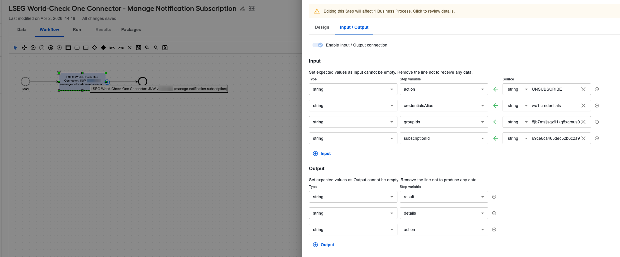Remove the subscriptionId input row
This screenshot has height=257, width=620.
[x=597, y=138]
